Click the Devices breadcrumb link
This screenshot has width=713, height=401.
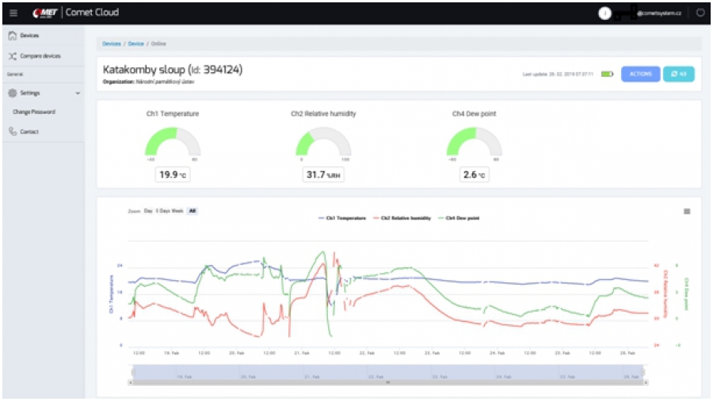[x=112, y=44]
